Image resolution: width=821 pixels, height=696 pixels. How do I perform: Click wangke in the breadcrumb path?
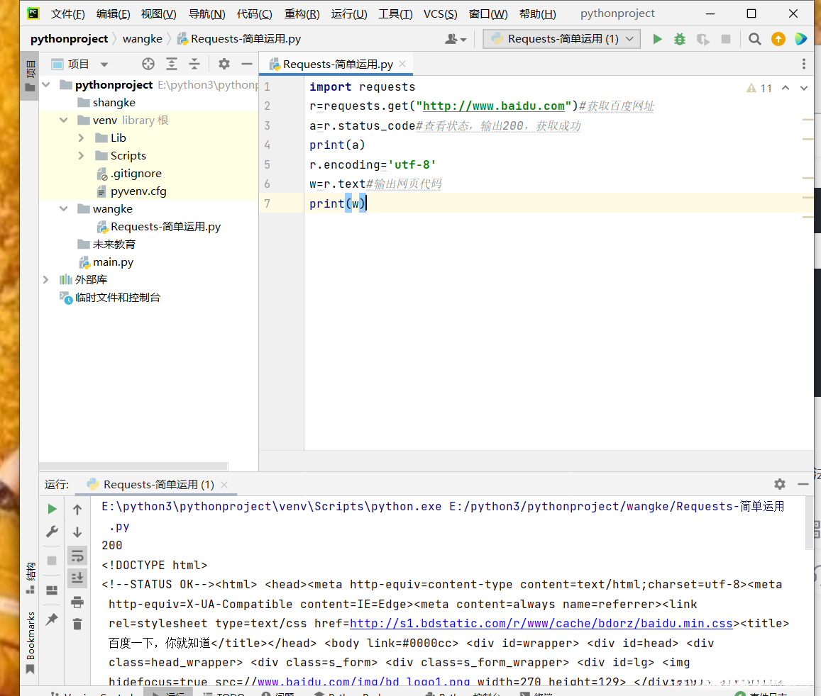tap(142, 39)
